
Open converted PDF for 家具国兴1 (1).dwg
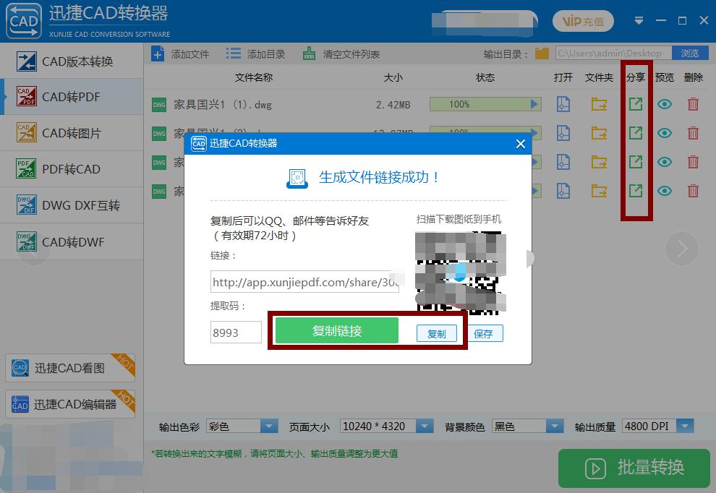tap(563, 104)
